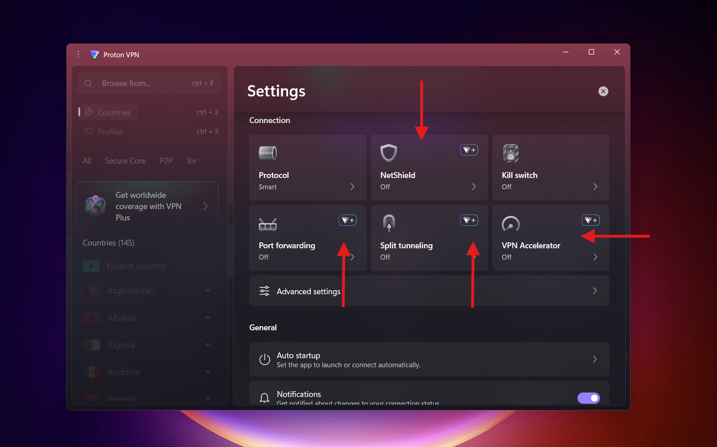
Task: Click the Kill switch icon
Action: tap(511, 153)
